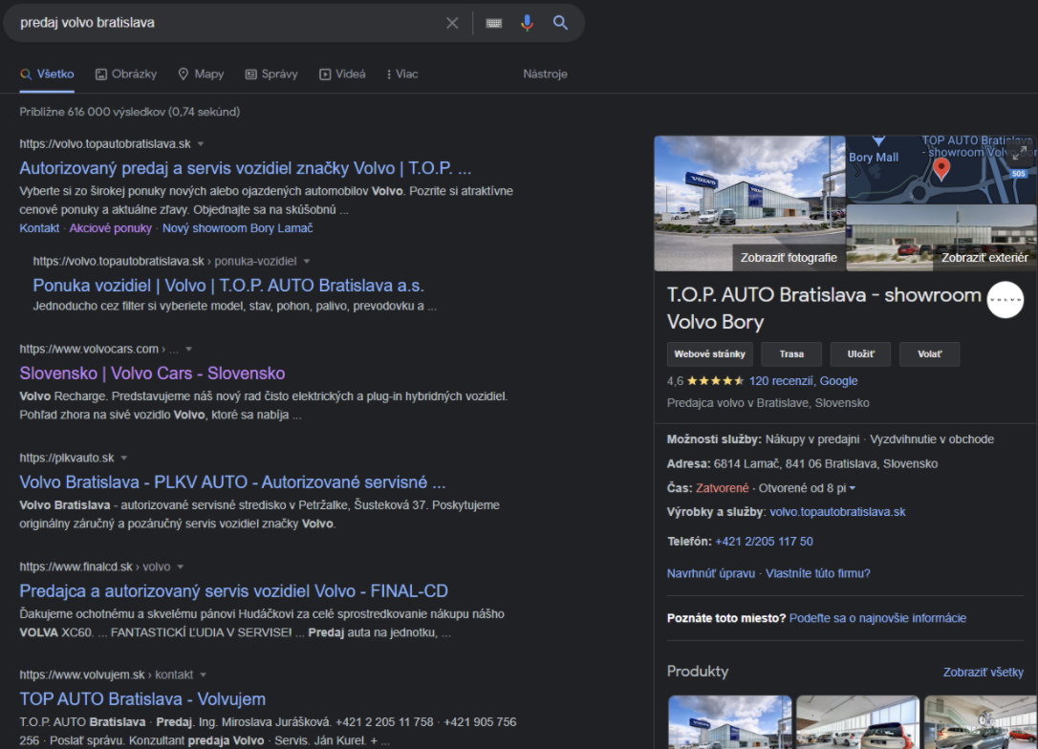
Task: Open TOP AUTO Bratislava Volvujem result
Action: [x=142, y=699]
